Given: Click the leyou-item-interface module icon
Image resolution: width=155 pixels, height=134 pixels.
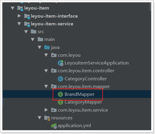Looking at the screenshot, I should pos(27,16).
